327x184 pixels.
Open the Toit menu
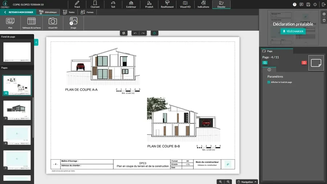coord(113,4)
